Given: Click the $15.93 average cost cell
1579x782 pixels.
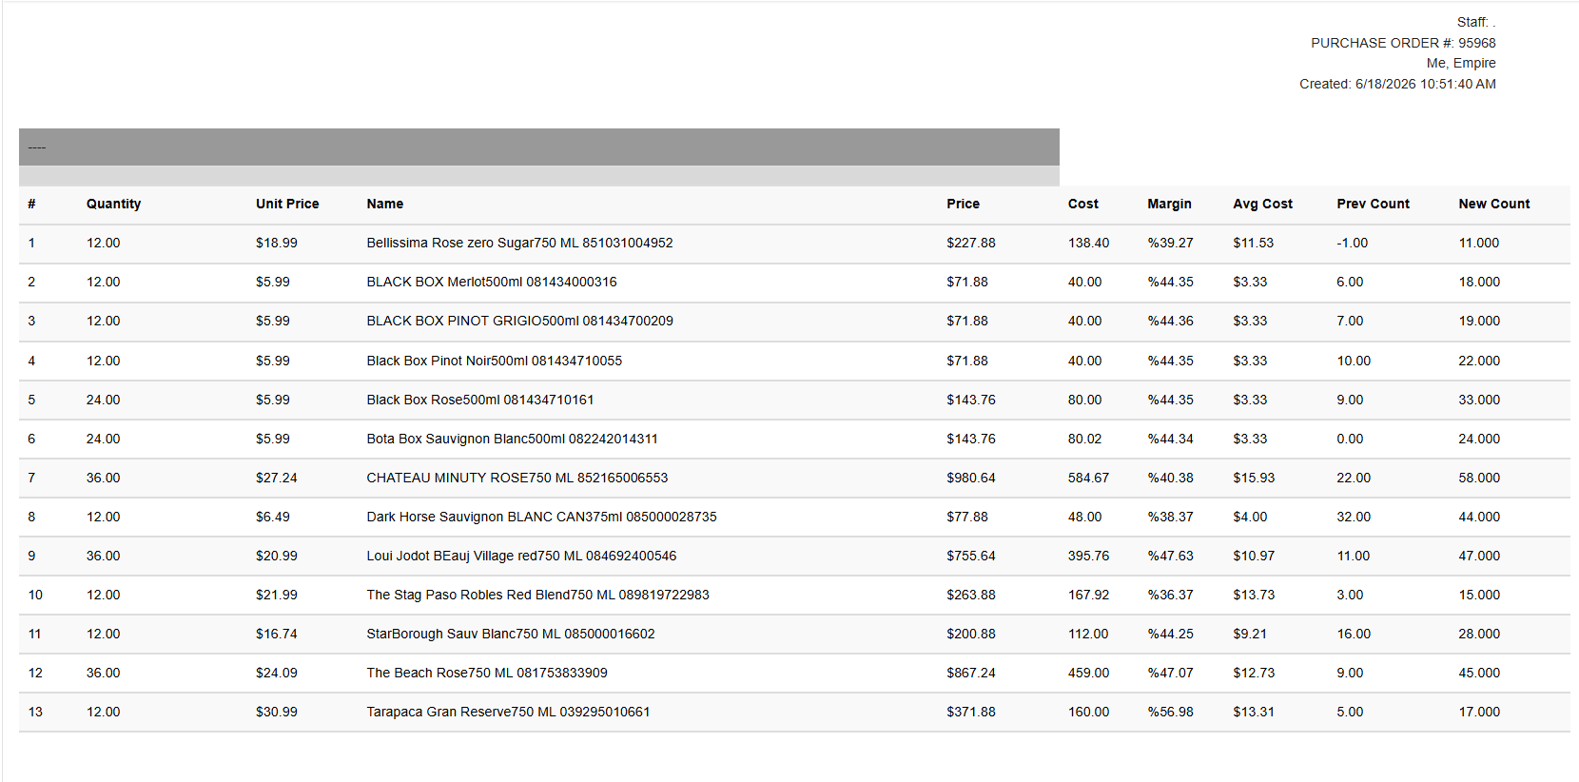Looking at the screenshot, I should click(x=1254, y=478).
